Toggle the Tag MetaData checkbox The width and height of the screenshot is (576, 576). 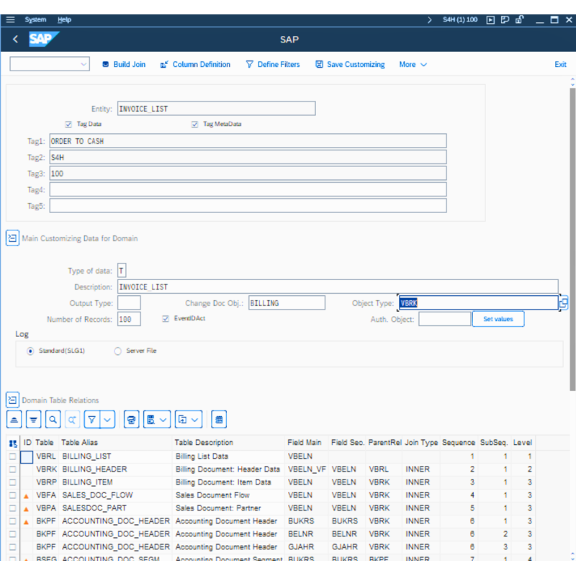point(194,124)
